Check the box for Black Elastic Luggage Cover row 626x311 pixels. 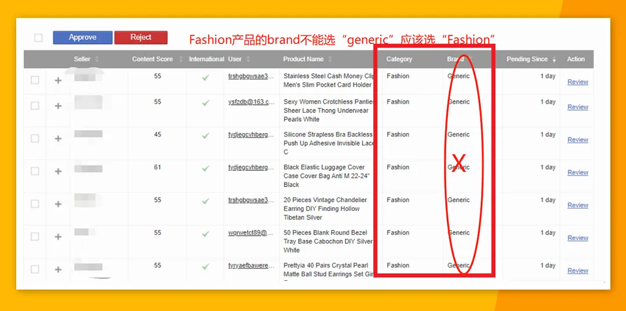click(x=35, y=171)
